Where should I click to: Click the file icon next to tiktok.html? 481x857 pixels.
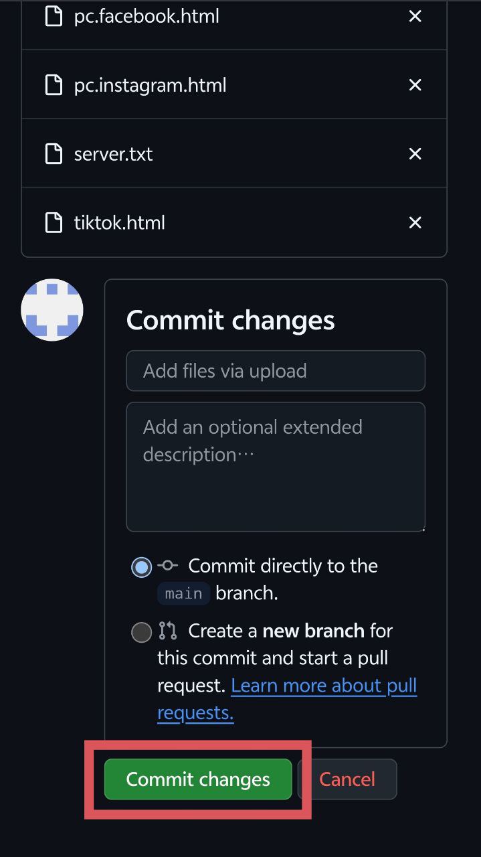click(54, 222)
